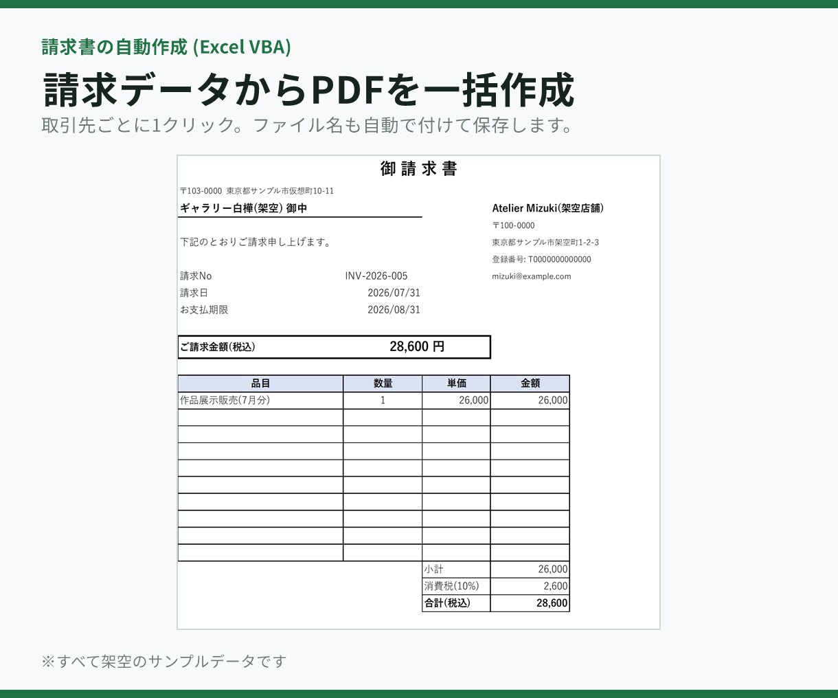
Task: Select the grand total value 28,600
Action: point(552,603)
